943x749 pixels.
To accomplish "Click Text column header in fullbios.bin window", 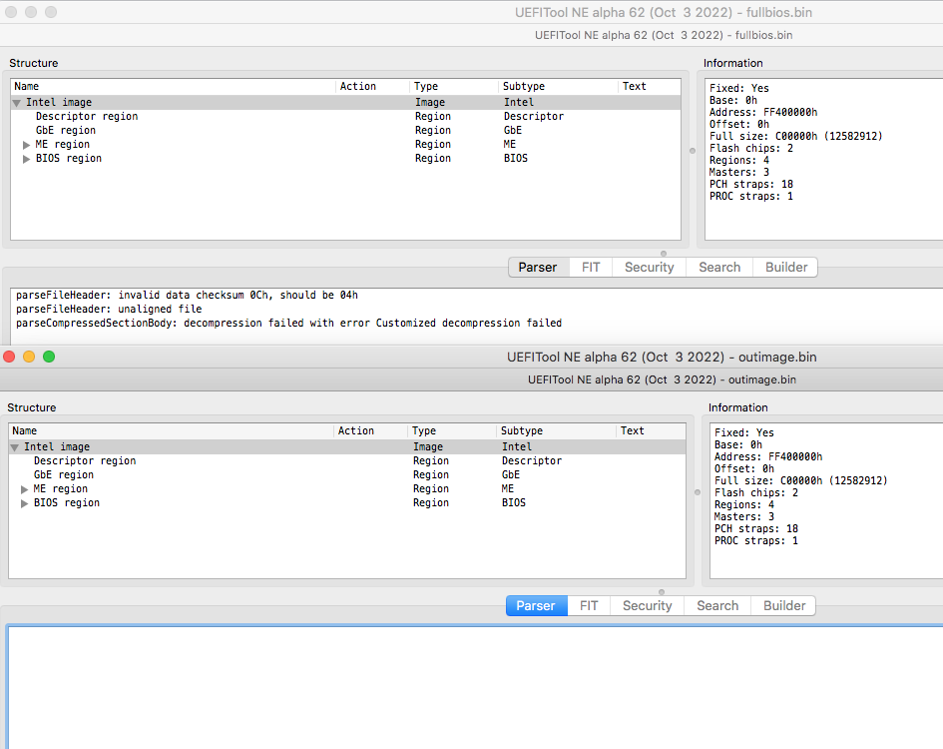I will [650, 86].
